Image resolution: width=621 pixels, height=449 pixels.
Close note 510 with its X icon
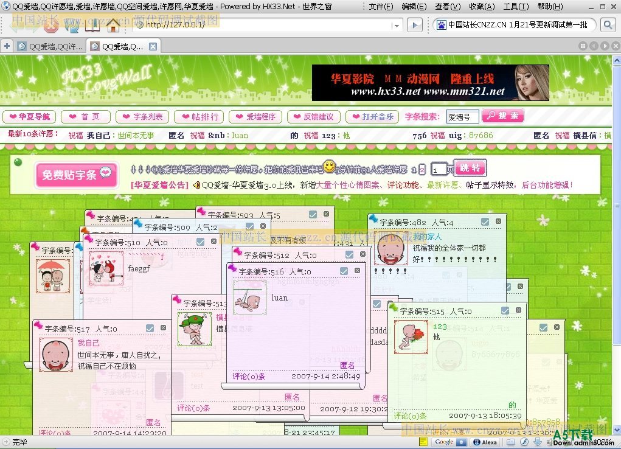(214, 241)
